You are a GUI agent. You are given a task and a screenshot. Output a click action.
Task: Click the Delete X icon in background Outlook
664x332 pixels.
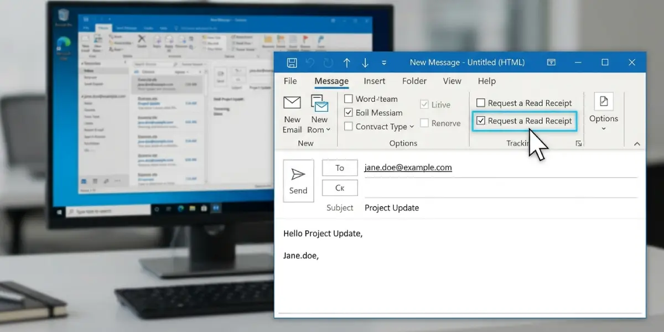tap(142, 40)
